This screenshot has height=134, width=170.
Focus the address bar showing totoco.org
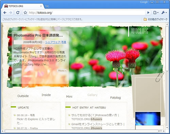[87, 13]
